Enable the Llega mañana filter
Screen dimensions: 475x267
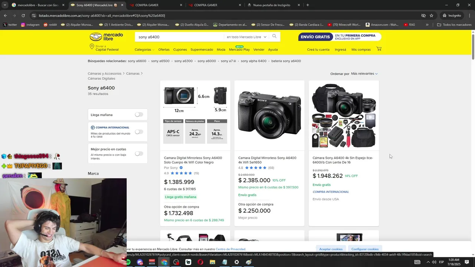tap(139, 115)
